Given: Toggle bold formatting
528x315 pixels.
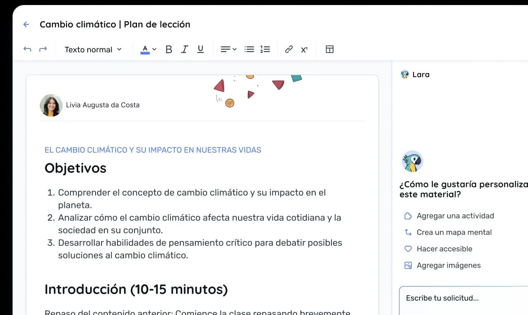Looking at the screenshot, I should 169,49.
